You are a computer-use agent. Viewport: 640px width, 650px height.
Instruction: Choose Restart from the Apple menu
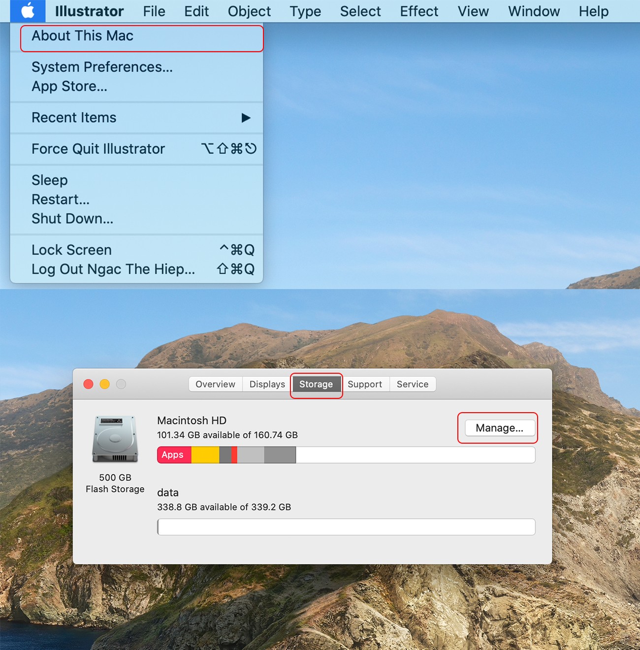tap(136, 199)
